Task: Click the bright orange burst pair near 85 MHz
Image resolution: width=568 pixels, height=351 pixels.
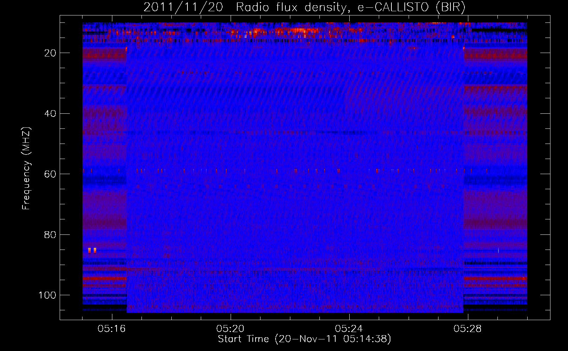Action: (92, 250)
